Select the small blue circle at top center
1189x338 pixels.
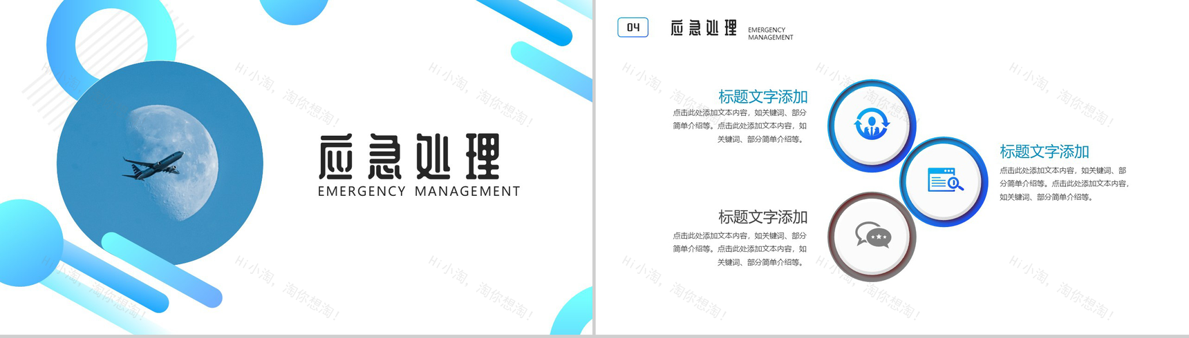tap(294, 10)
